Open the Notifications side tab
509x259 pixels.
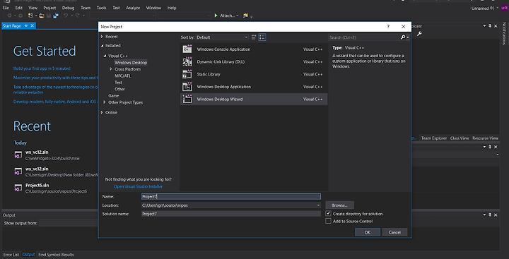pyautogui.click(x=504, y=33)
